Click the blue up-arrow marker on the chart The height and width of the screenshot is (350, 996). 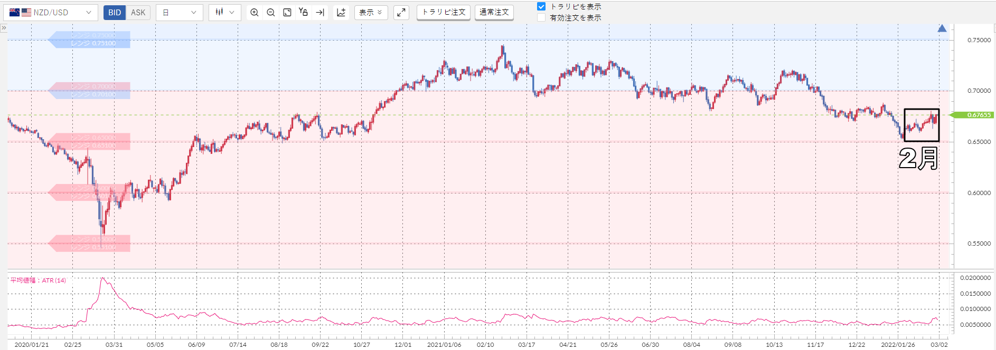coord(942,28)
